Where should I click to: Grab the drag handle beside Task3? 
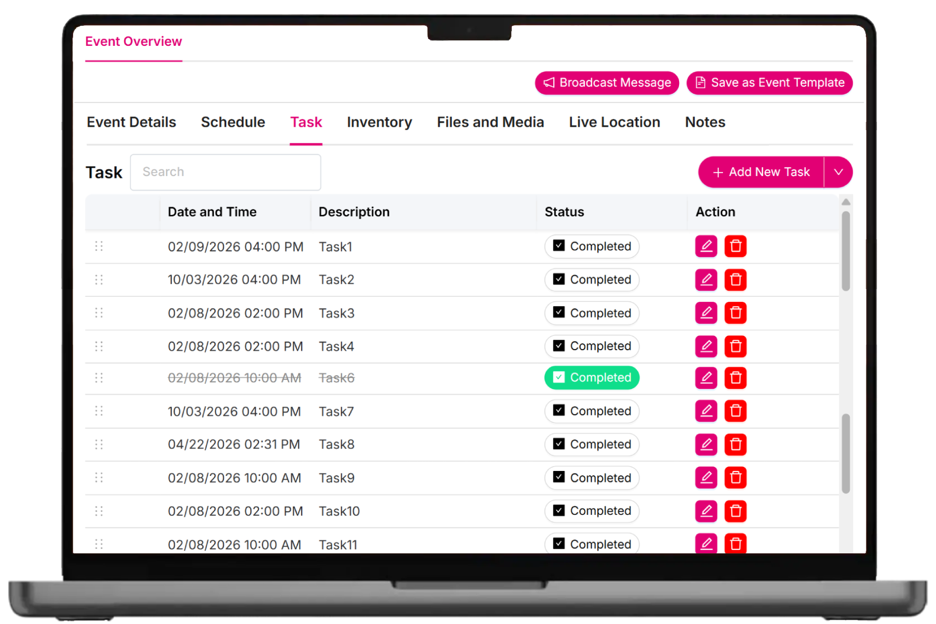[99, 312]
